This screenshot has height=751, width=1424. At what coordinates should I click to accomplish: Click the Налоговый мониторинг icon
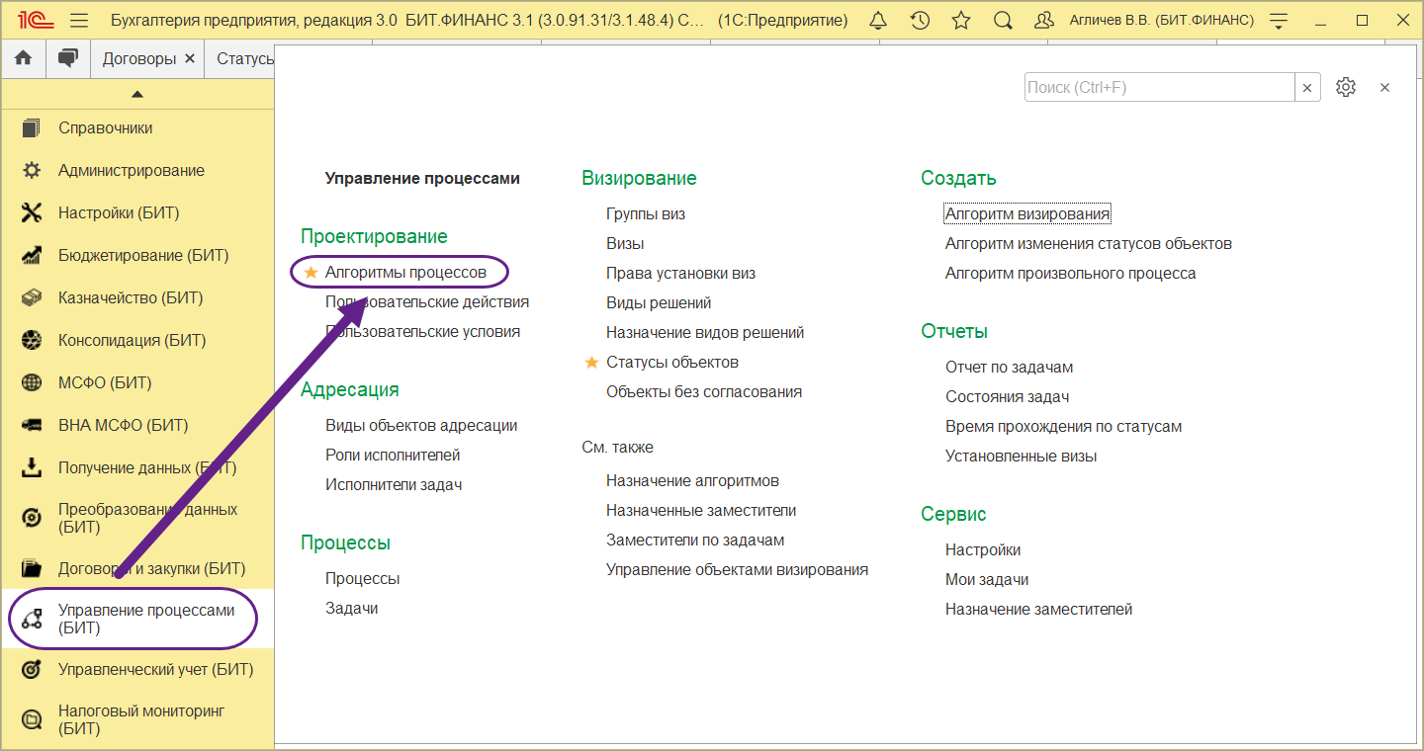32,720
